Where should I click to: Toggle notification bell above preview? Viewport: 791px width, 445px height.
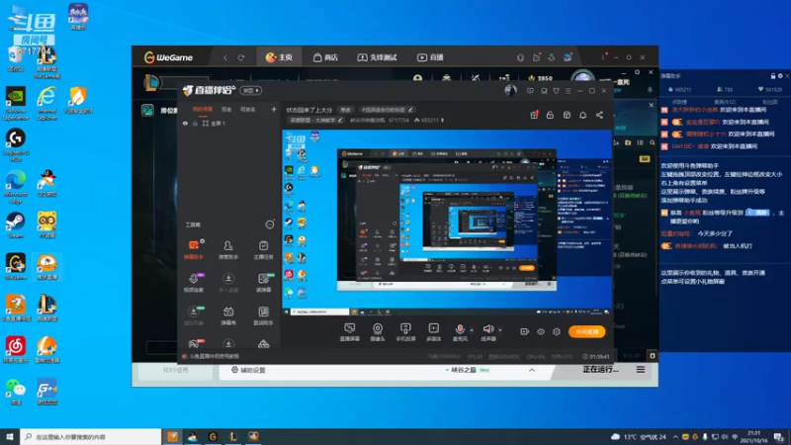[582, 115]
